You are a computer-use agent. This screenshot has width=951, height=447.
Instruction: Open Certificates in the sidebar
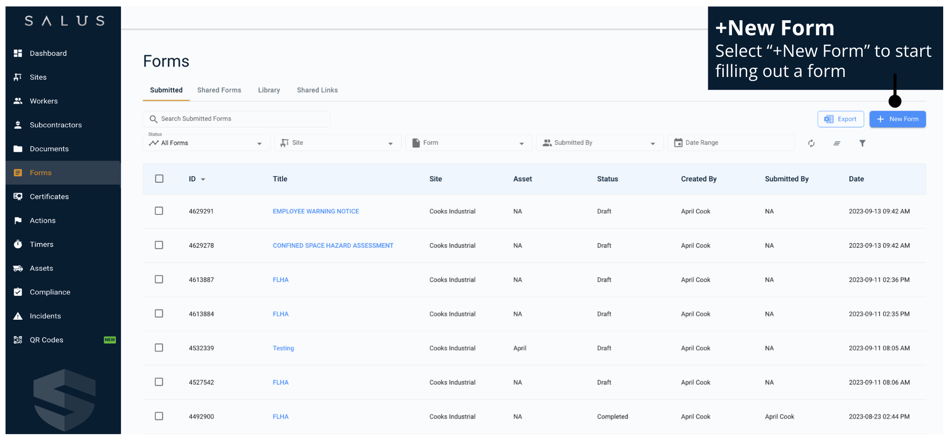point(49,196)
